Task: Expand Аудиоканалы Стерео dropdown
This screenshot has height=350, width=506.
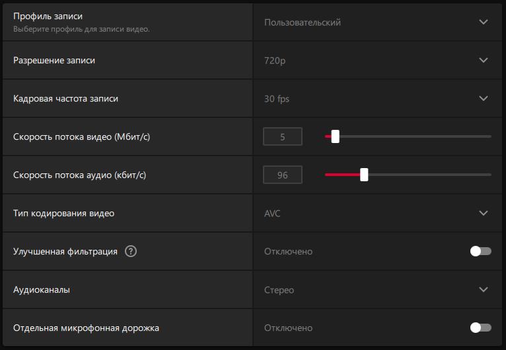Action: click(378, 290)
